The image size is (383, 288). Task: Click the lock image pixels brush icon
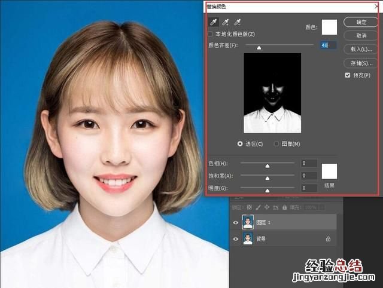coord(259,207)
